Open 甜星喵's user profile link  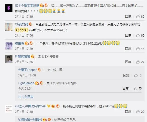[x=19, y=43]
